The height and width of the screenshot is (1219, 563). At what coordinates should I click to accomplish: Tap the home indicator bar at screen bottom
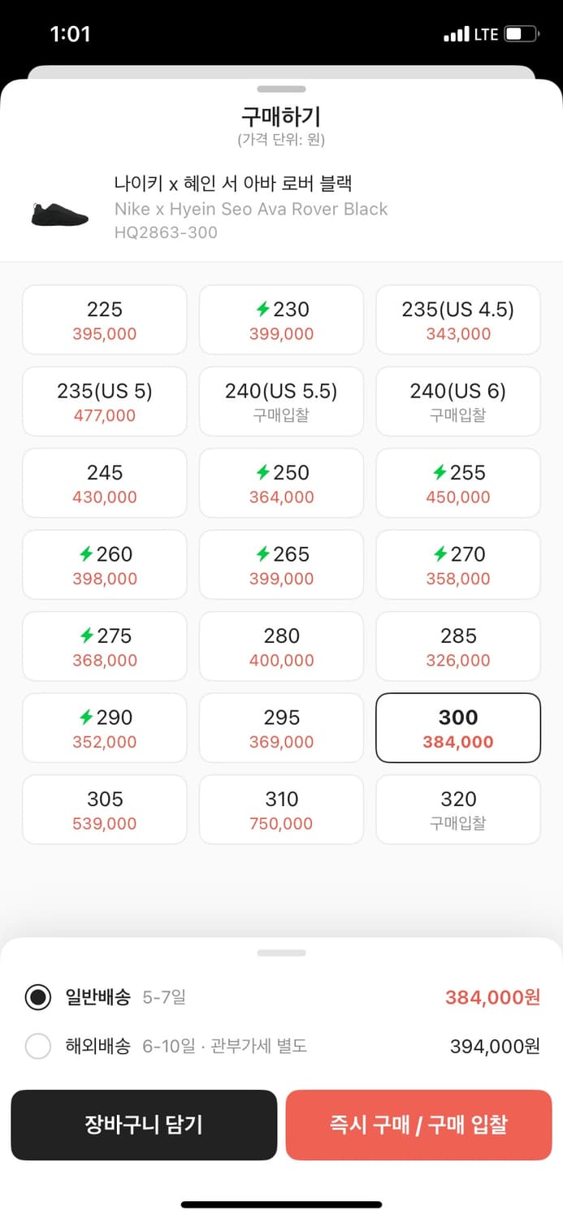click(281, 1203)
